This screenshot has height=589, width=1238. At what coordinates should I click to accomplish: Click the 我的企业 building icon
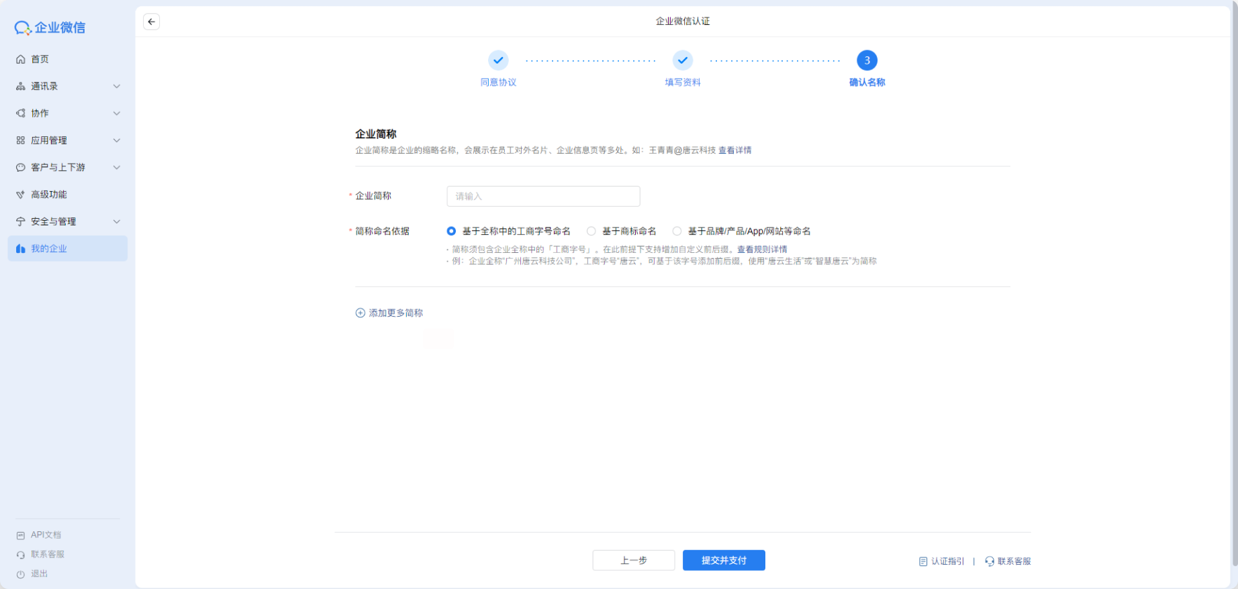(x=21, y=249)
